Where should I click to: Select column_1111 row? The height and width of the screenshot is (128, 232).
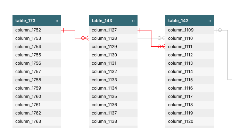coord(190,47)
